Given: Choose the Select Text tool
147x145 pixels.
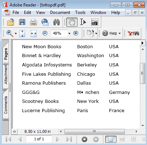Looking at the screenshot, I should (83, 22).
